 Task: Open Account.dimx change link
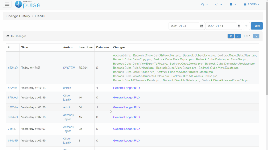122,55
